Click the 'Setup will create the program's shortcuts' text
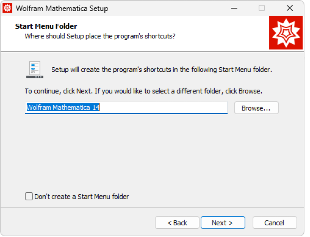This screenshot has width=310, height=237. [162, 70]
